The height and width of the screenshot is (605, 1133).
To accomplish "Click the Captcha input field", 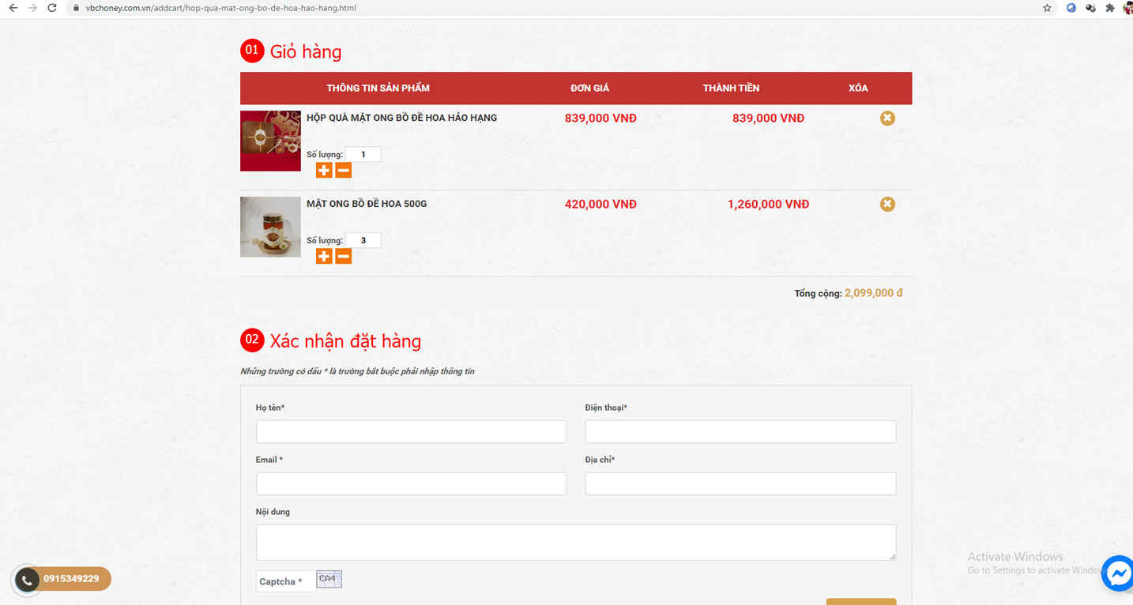I will point(286,581).
